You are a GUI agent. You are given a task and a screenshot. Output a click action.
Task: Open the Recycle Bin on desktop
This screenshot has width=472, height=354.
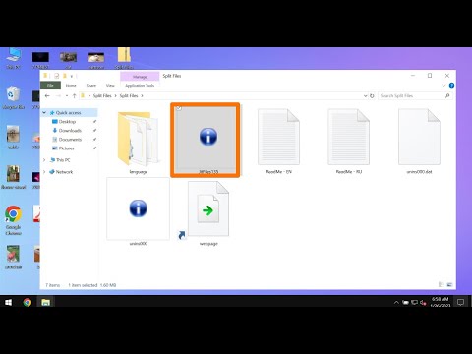pos(13,97)
